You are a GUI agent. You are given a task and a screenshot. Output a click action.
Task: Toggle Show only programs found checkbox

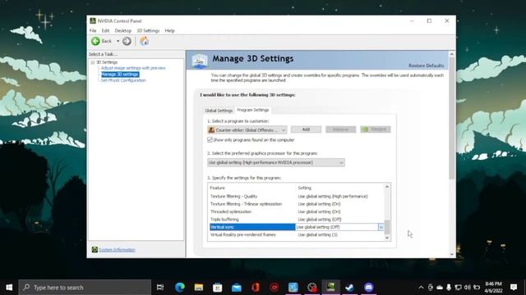click(210, 140)
